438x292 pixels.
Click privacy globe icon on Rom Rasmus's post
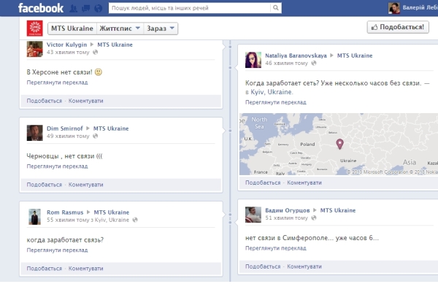pyautogui.click(x=135, y=220)
